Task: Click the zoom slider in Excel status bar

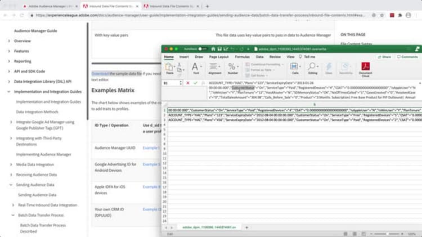Action: tap(387, 234)
